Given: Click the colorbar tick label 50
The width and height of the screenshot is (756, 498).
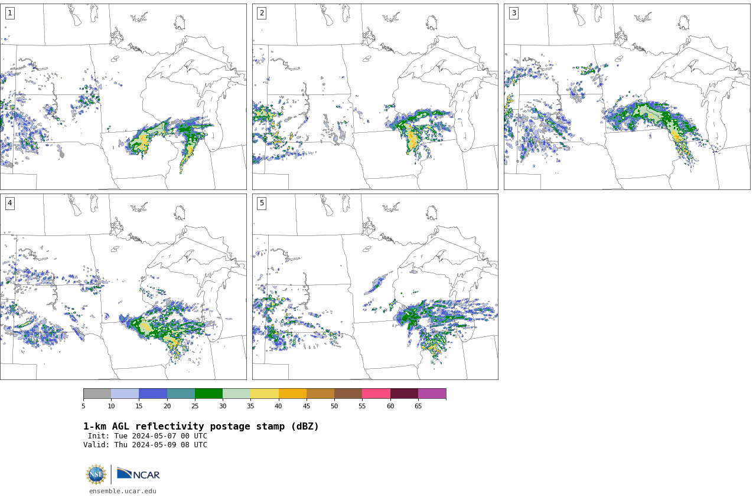Looking at the screenshot, I should (x=334, y=406).
